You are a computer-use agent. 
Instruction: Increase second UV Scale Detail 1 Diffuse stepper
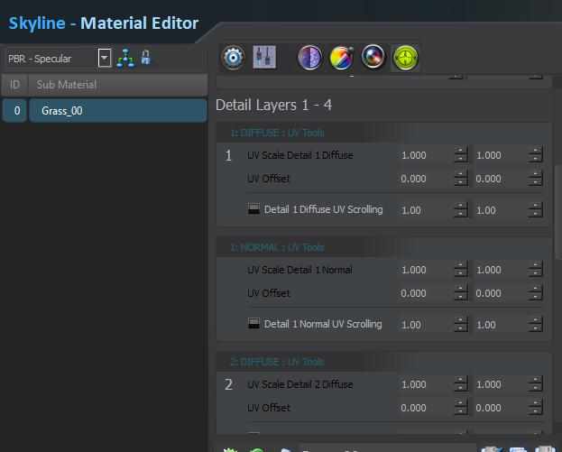pyautogui.click(x=536, y=151)
